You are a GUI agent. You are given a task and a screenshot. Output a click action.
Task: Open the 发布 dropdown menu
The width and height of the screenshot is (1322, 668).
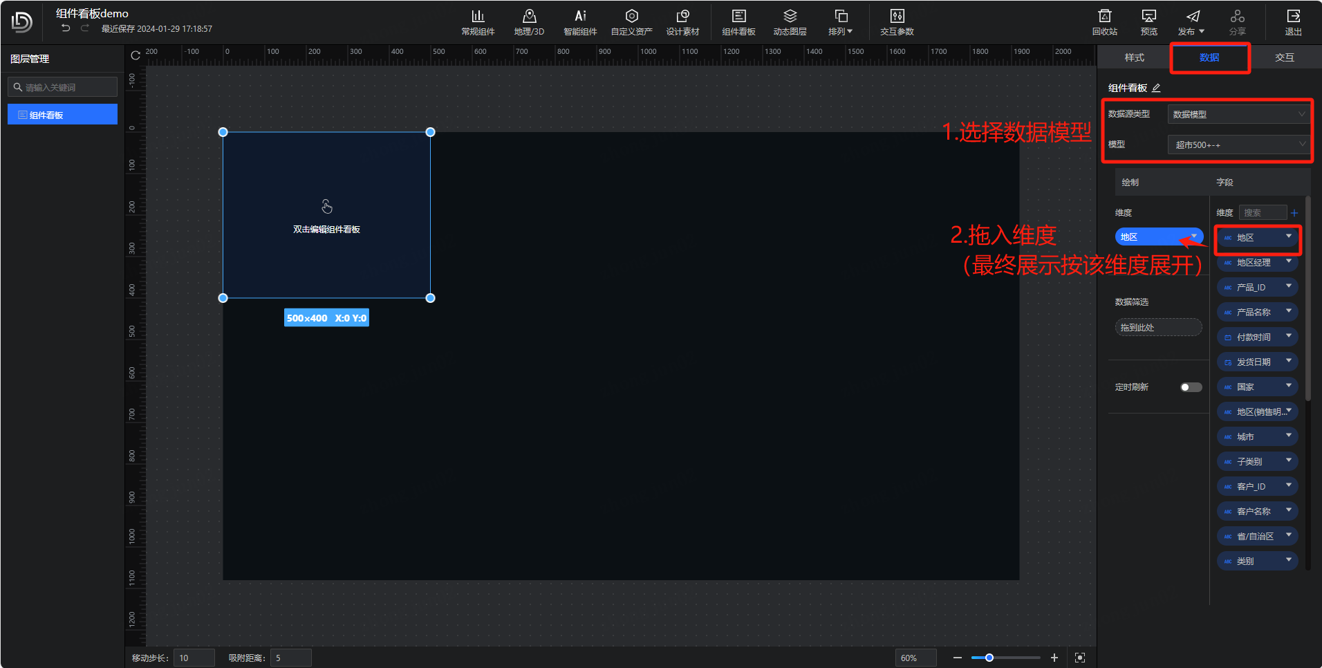pyautogui.click(x=1191, y=22)
